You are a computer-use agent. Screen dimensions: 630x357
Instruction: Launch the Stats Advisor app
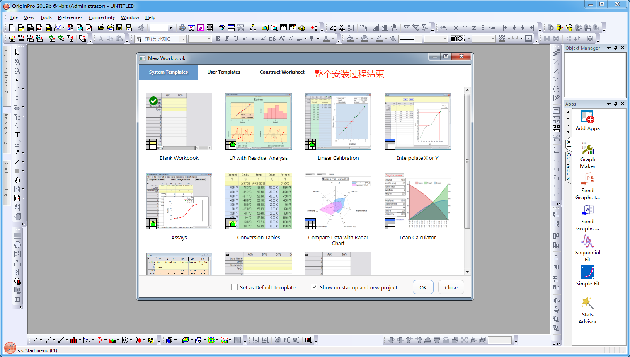coord(587,304)
